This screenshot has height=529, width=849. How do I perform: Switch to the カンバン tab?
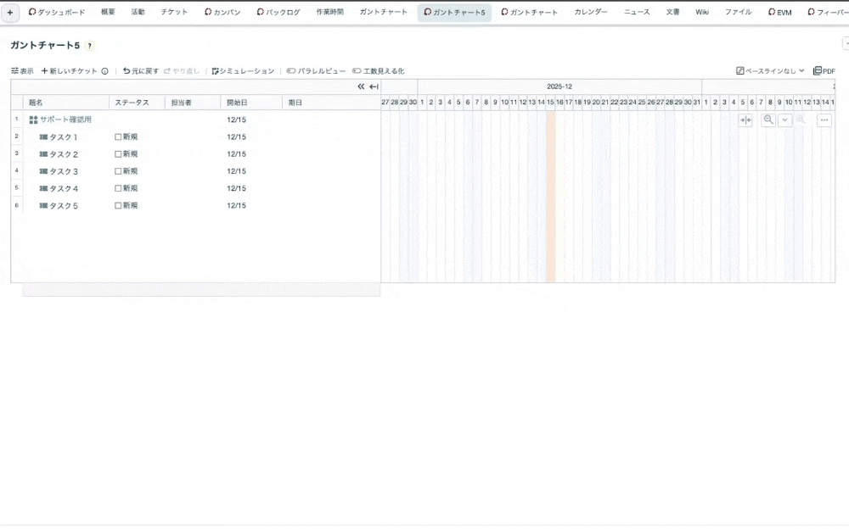[x=222, y=13]
